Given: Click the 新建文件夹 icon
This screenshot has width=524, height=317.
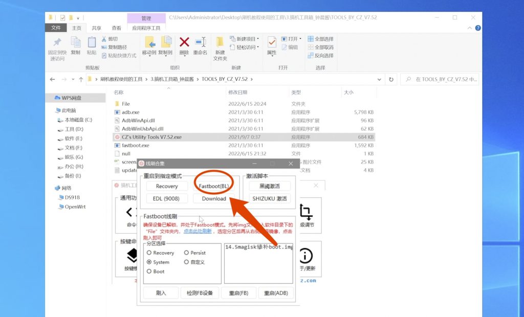Looking at the screenshot, I should (x=220, y=42).
